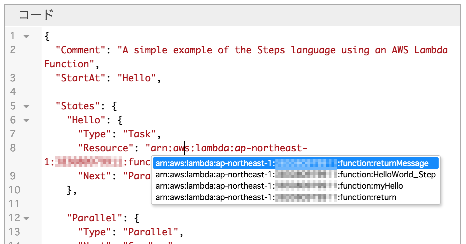The image size is (466, 244).
Task: Click line number 8 in the gutter
Action: [x=13, y=148]
